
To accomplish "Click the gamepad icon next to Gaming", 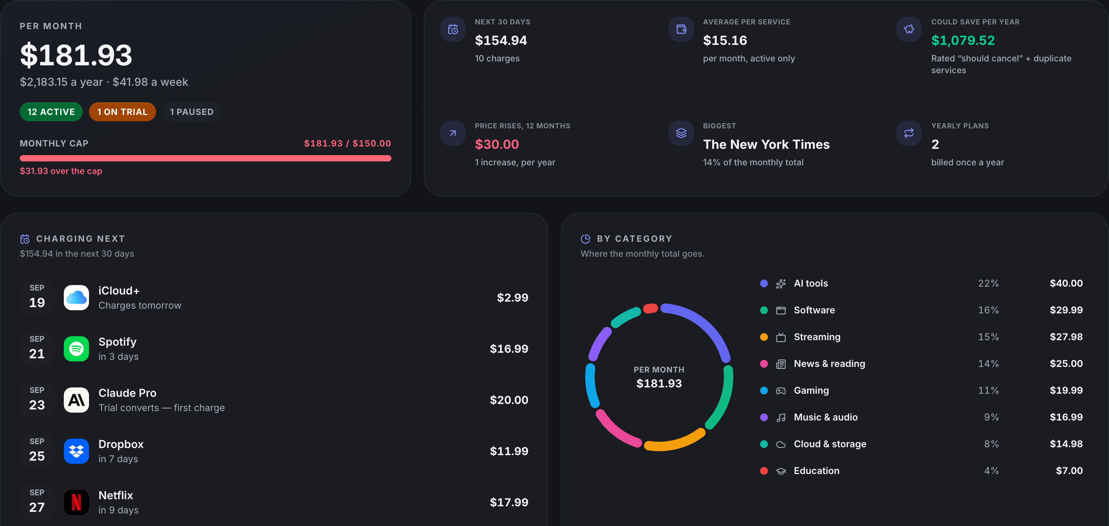I will (x=781, y=391).
